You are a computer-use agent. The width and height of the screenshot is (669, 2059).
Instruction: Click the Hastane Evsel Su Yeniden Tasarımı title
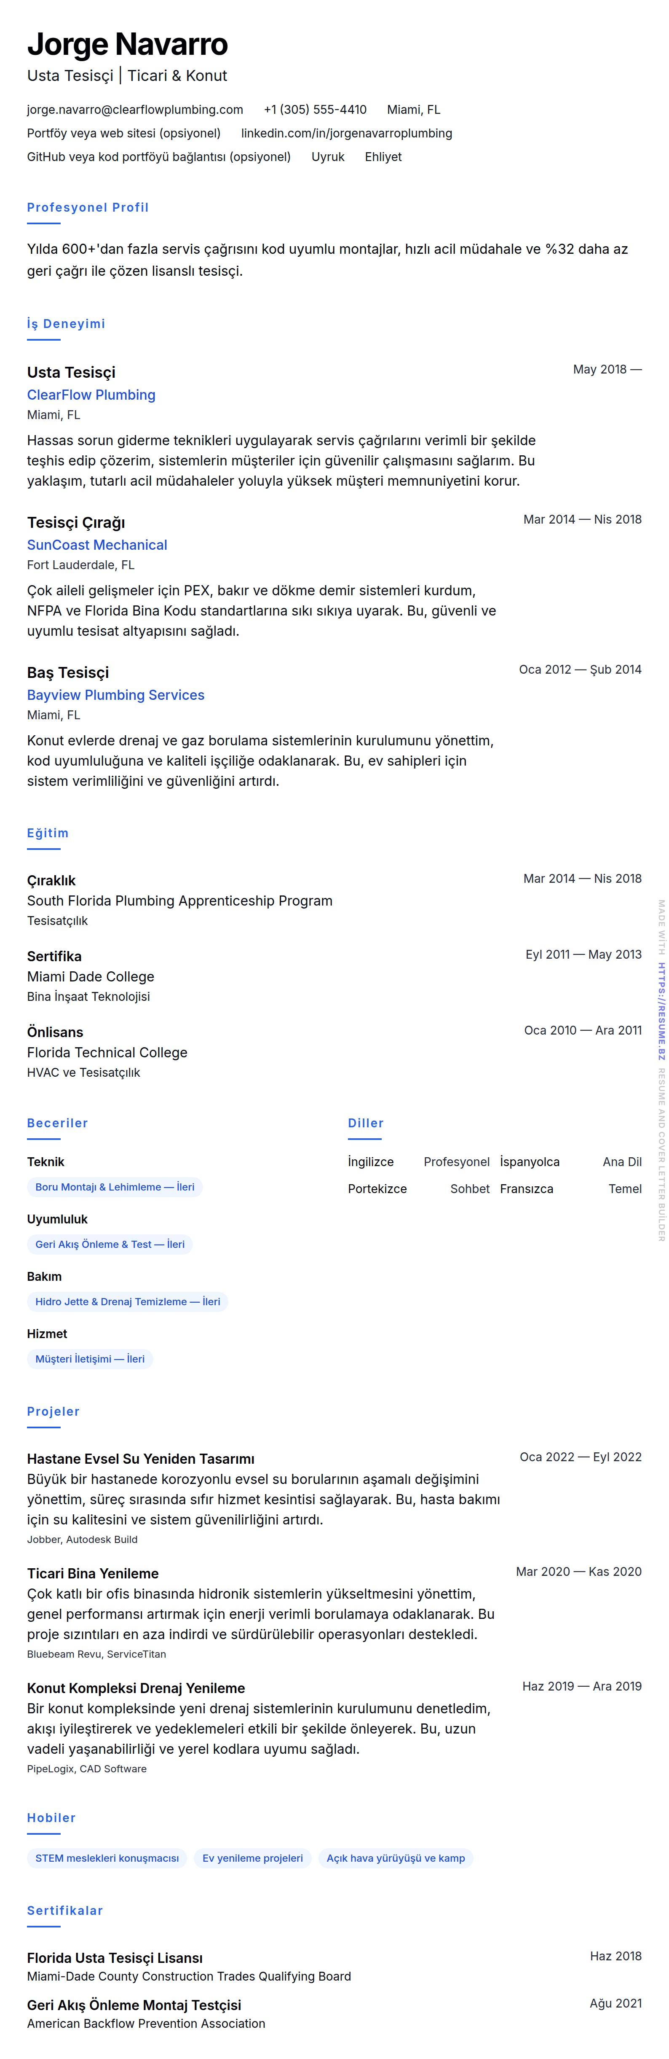point(141,1459)
